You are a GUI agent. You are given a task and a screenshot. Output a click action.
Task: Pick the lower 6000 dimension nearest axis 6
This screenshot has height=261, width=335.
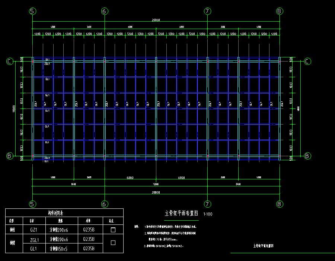tap(130, 177)
